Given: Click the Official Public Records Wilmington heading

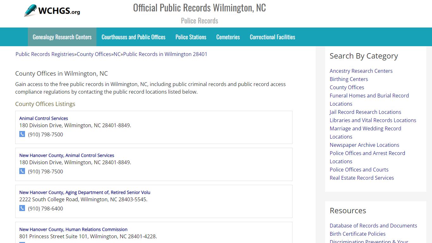Looking at the screenshot, I should pyautogui.click(x=200, y=8).
